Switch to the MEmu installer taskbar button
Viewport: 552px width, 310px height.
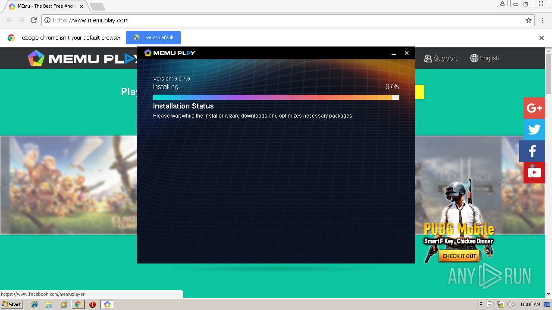107,304
